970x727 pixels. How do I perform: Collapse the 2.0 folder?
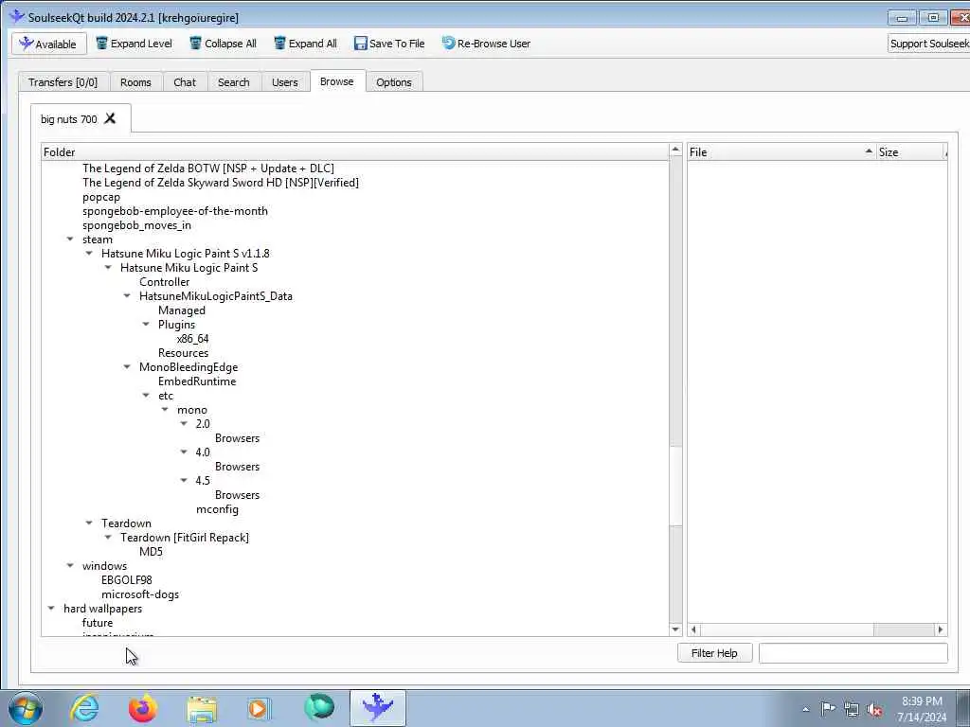tap(184, 424)
